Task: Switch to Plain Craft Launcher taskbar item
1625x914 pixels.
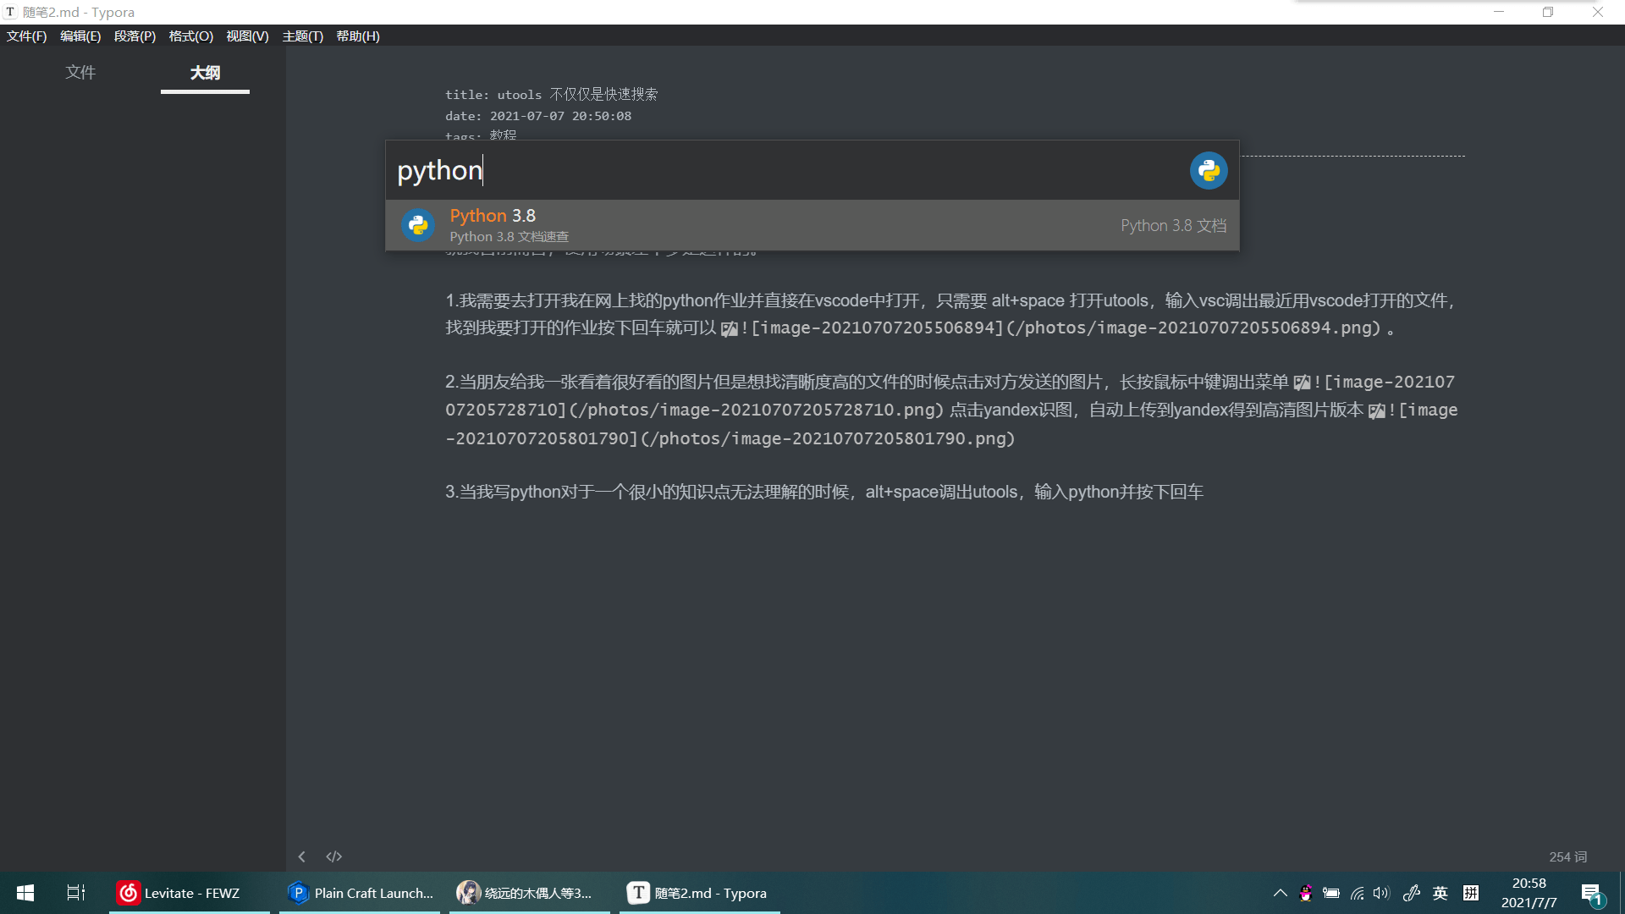Action: pyautogui.click(x=361, y=893)
